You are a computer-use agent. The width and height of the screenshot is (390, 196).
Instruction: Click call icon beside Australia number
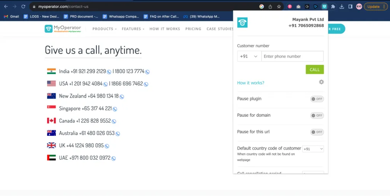point(118,134)
